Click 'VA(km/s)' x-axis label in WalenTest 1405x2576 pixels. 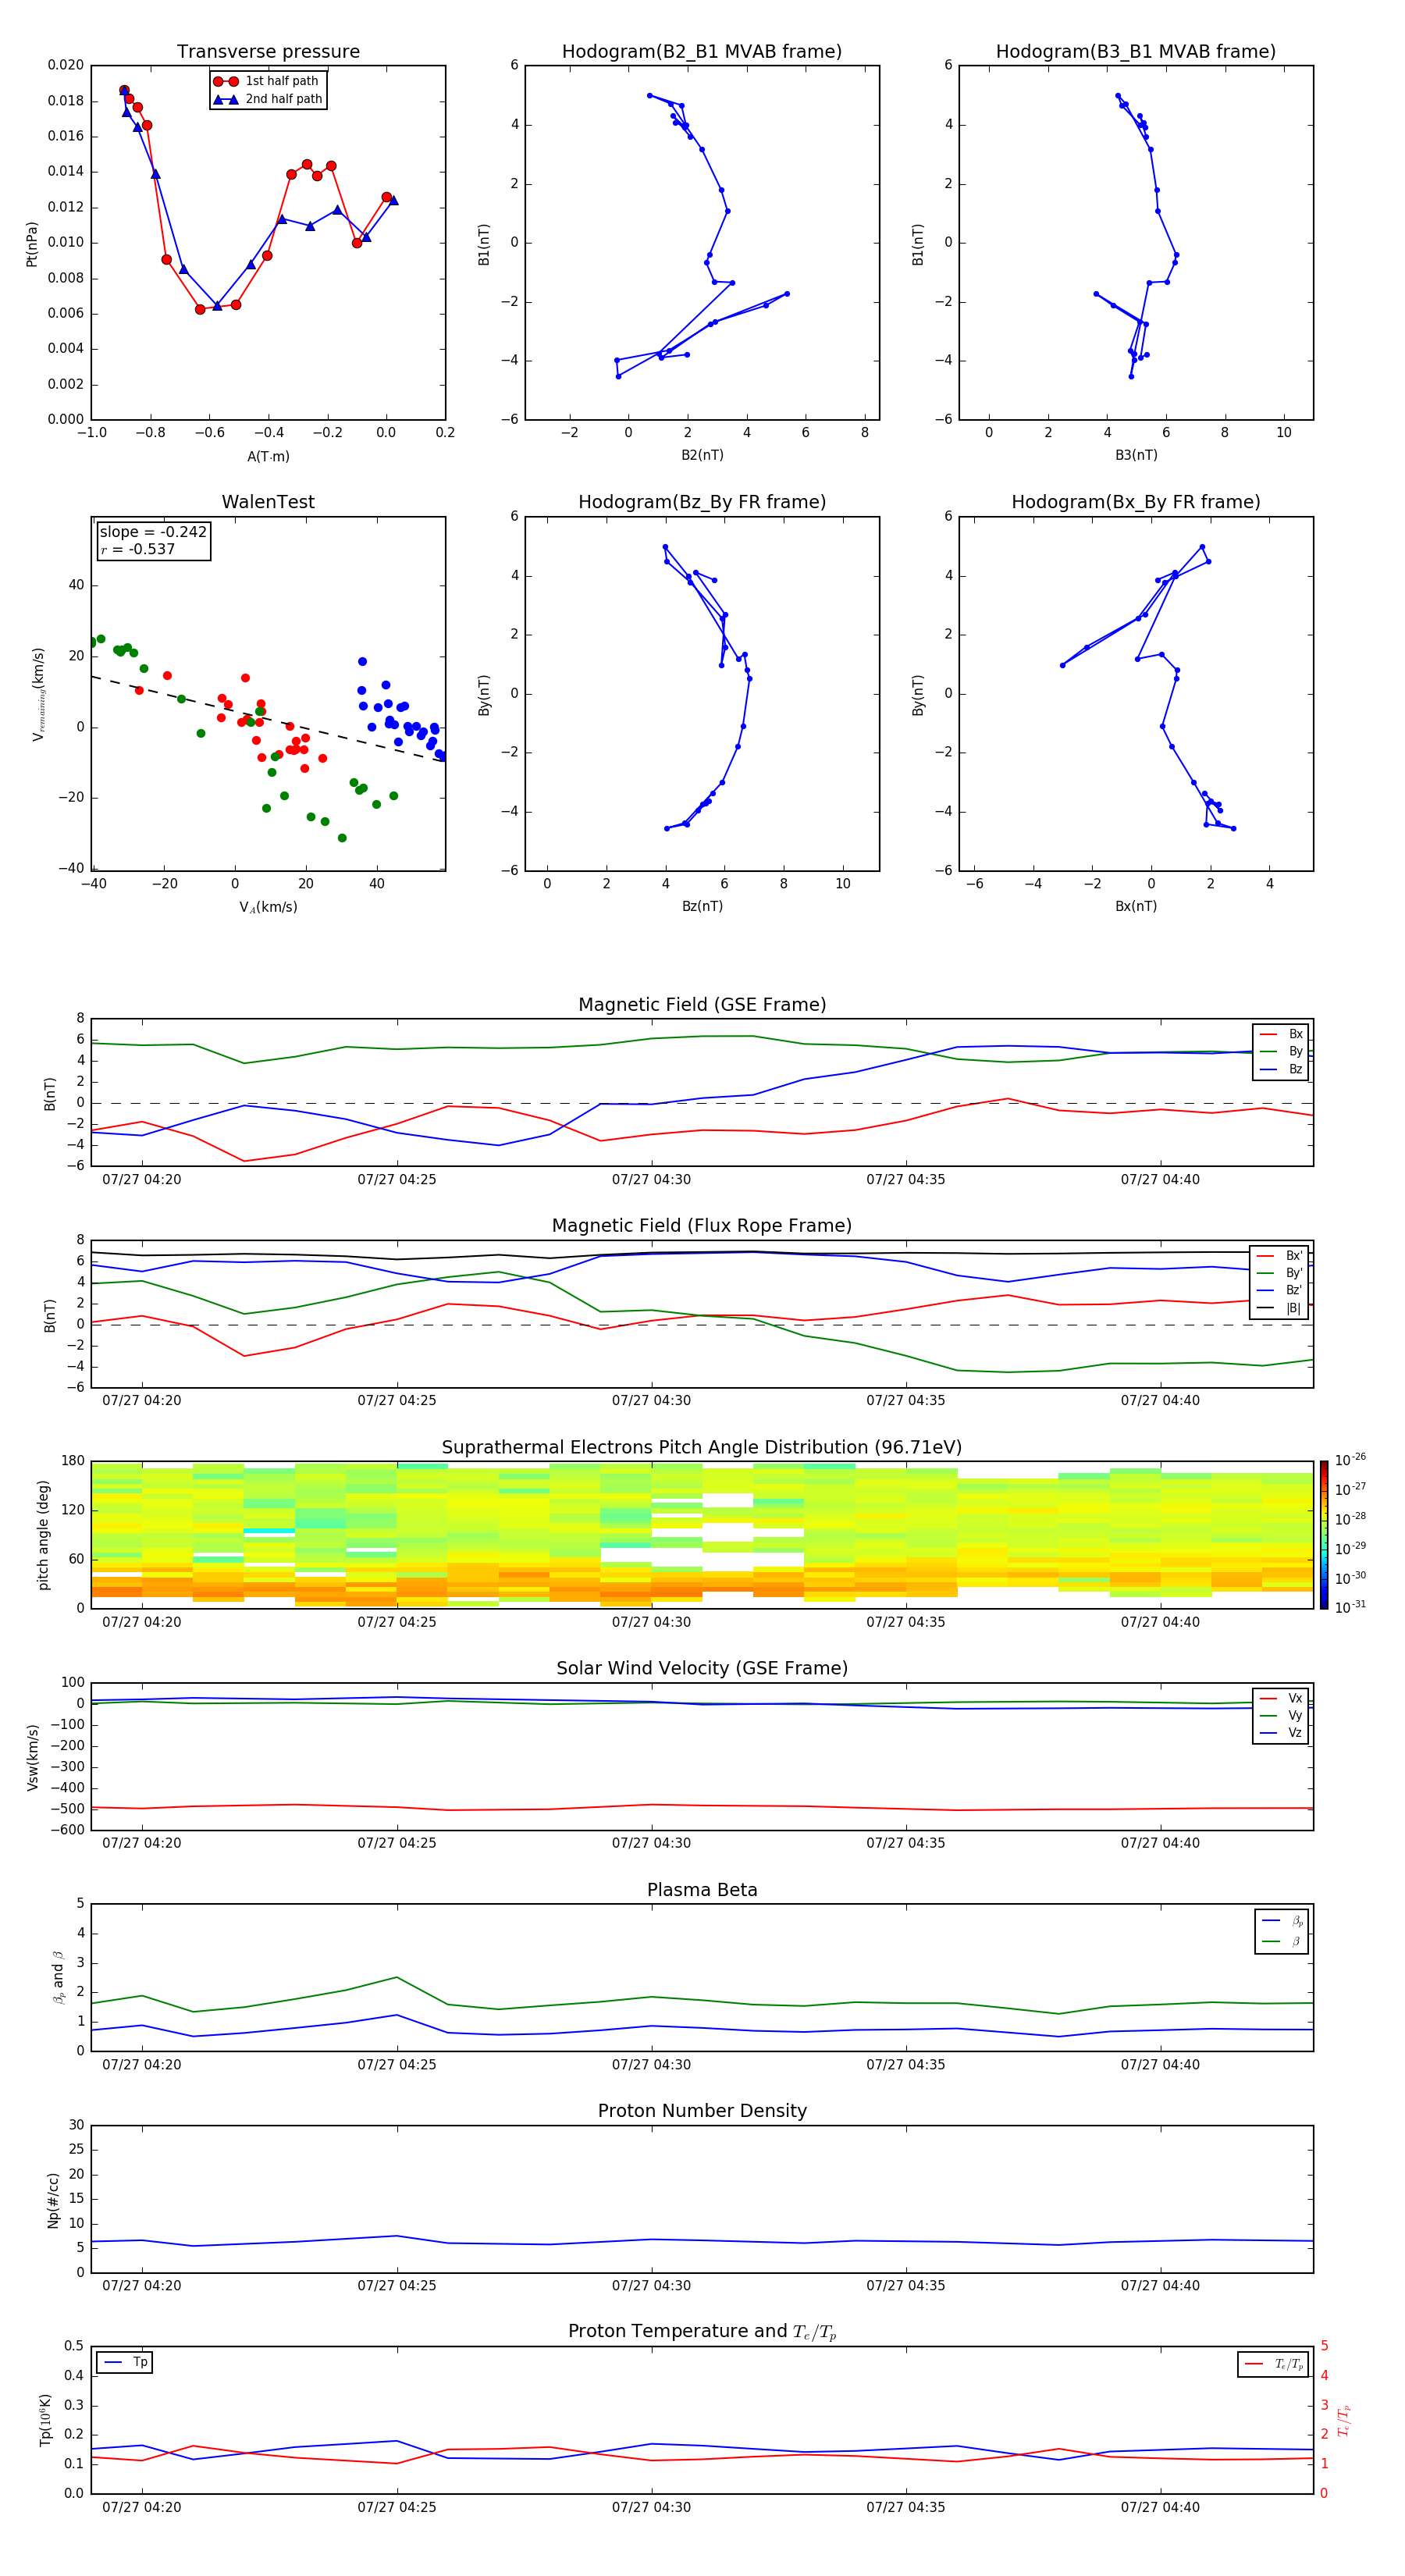[268, 907]
